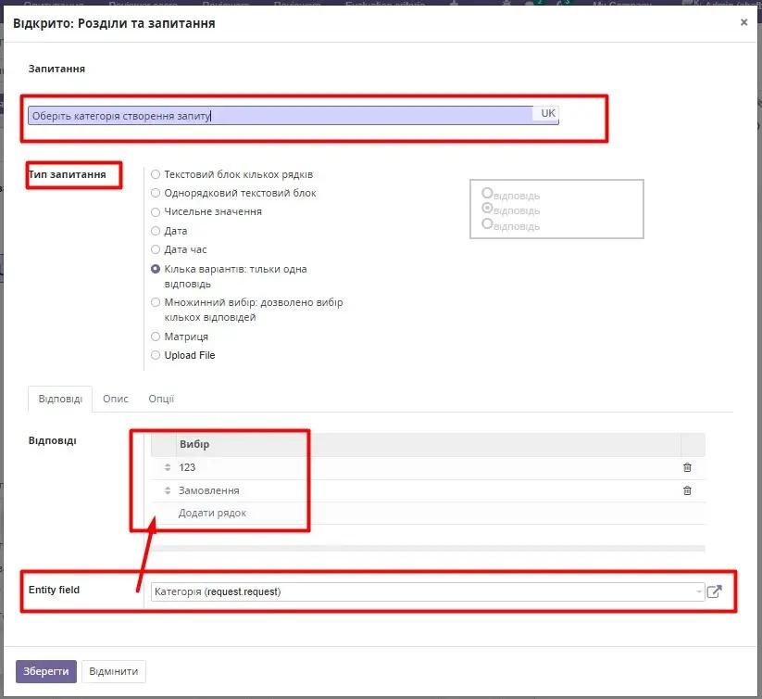Choose the "Матриця" question type
This screenshot has width=762, height=699.
tap(156, 337)
